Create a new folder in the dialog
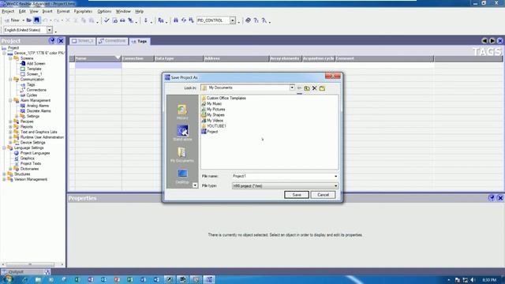This screenshot has width=505, height=284. [x=322, y=88]
